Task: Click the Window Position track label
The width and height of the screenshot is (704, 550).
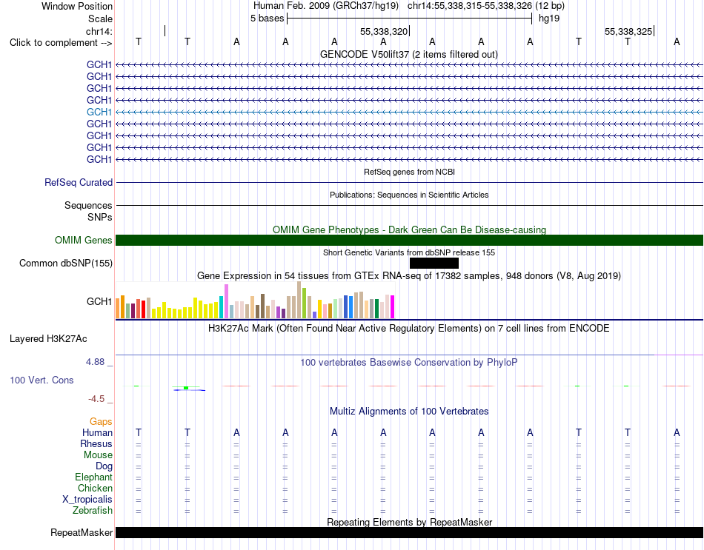Action: (x=77, y=6)
